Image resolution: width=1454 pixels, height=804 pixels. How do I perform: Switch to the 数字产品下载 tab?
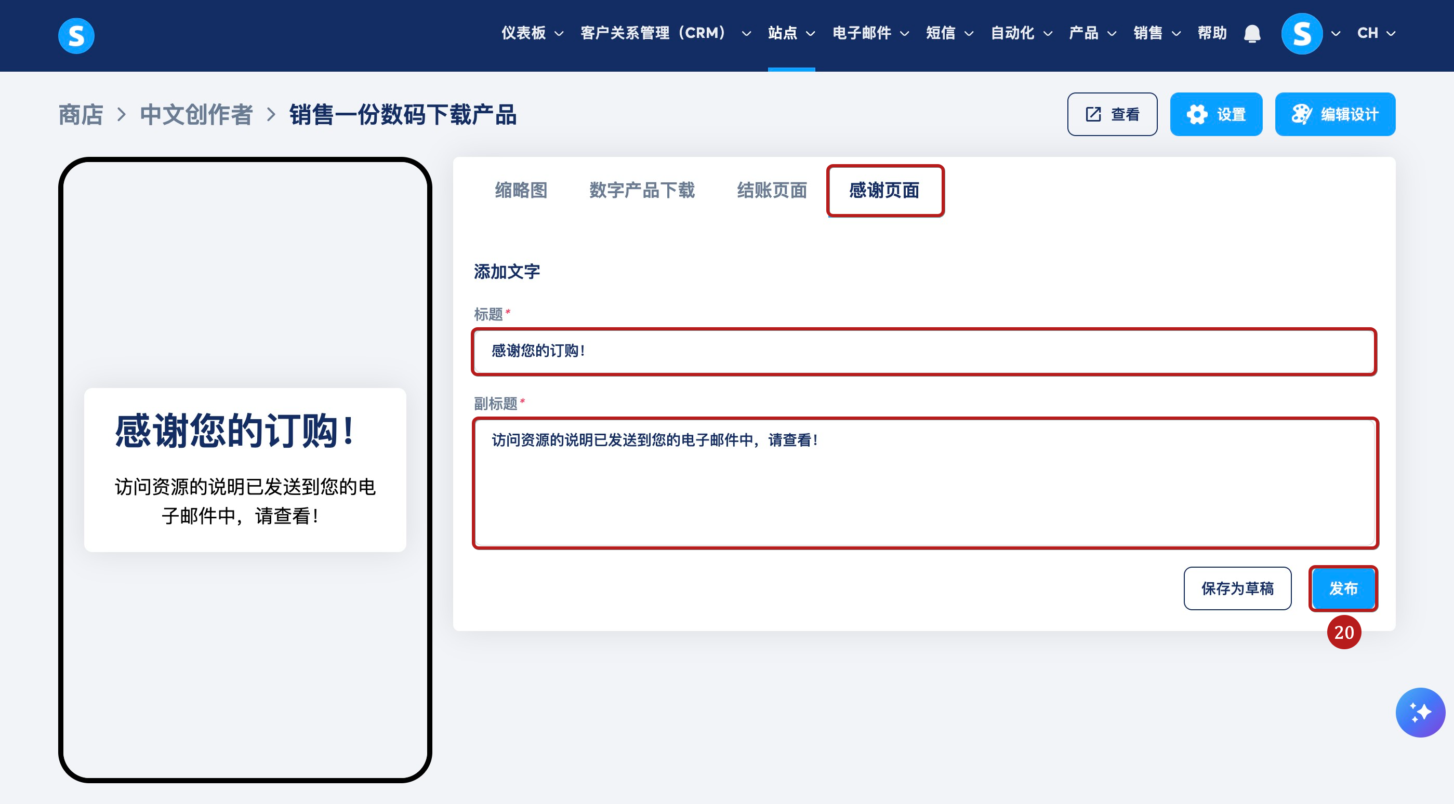point(642,190)
